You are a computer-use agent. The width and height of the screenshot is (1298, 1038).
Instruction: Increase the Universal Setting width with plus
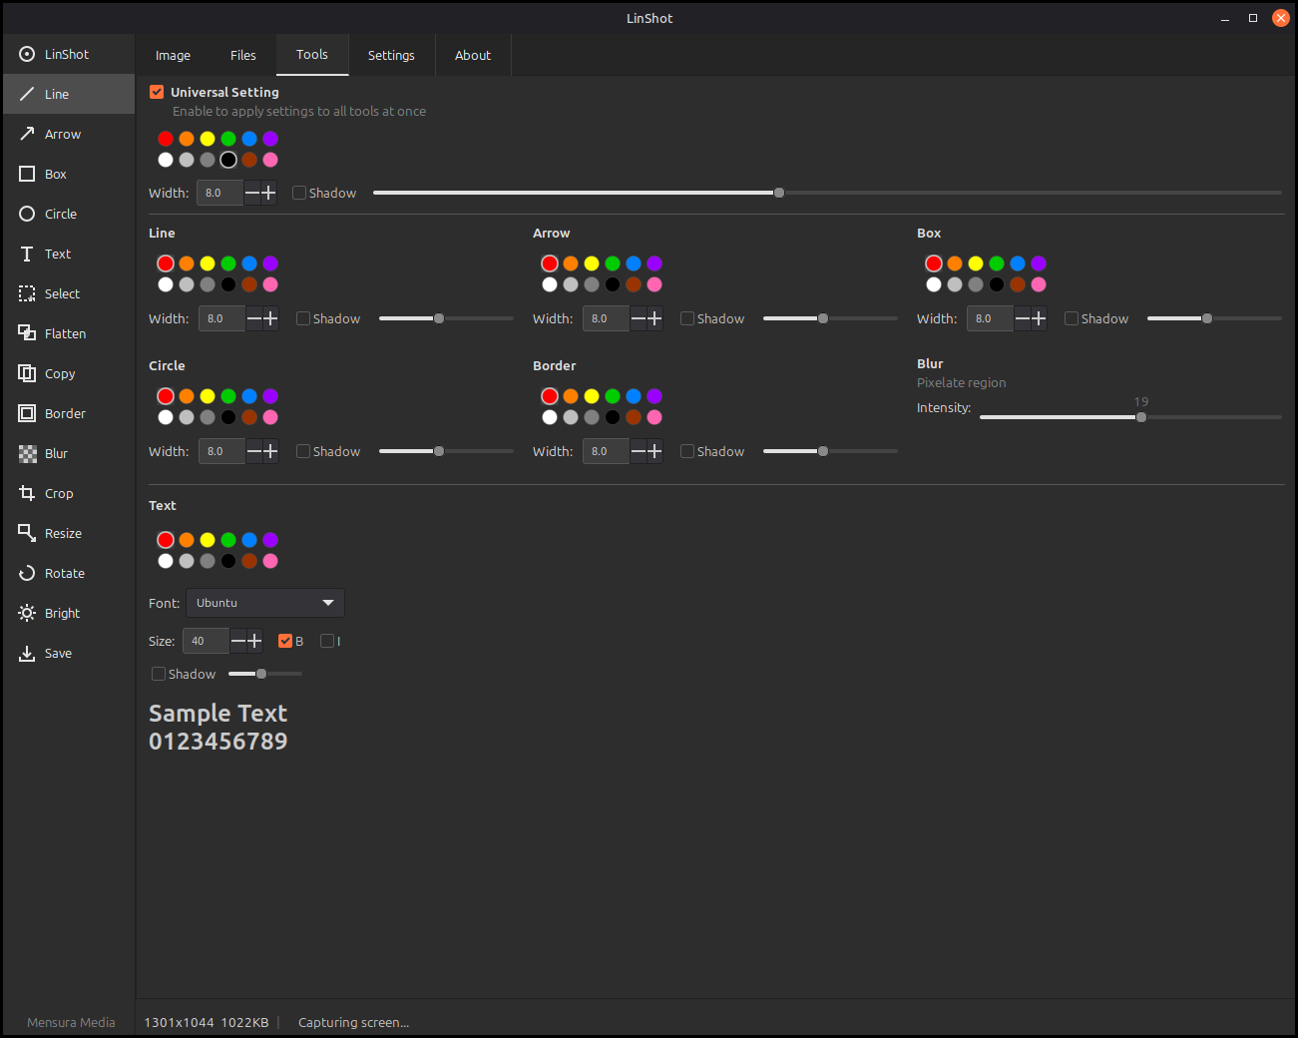pos(268,193)
